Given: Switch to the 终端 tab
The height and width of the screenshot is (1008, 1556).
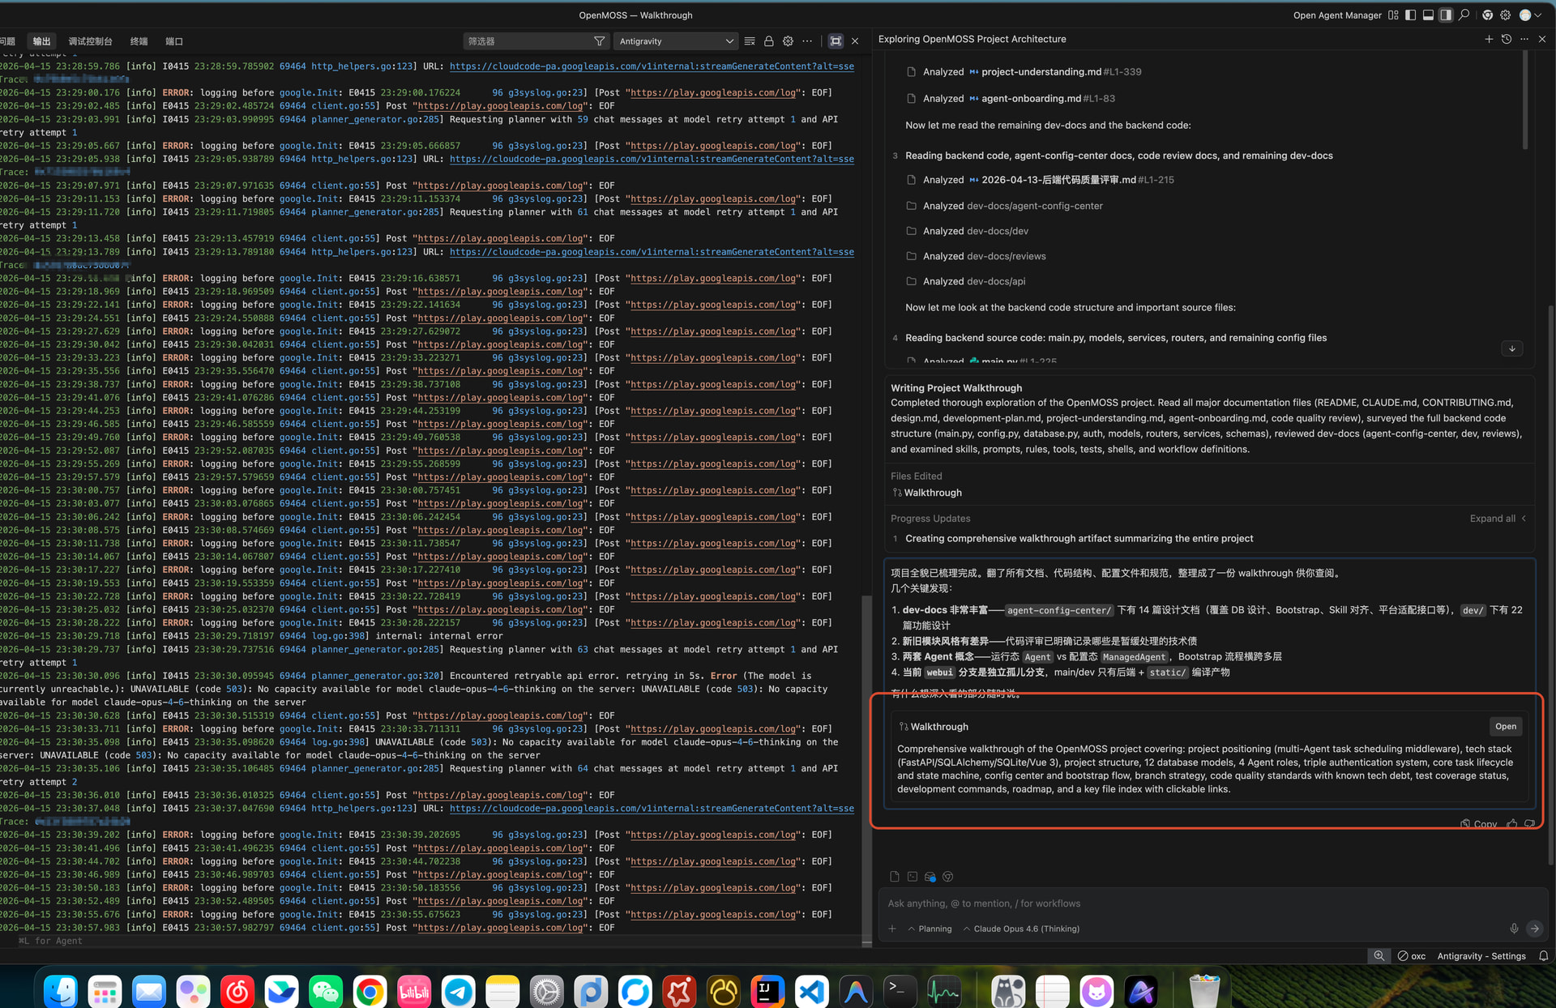Looking at the screenshot, I should pos(139,41).
